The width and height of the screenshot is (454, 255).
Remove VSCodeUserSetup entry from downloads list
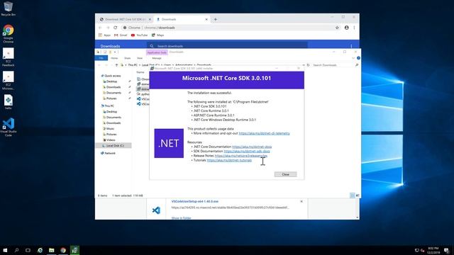(x=301, y=201)
